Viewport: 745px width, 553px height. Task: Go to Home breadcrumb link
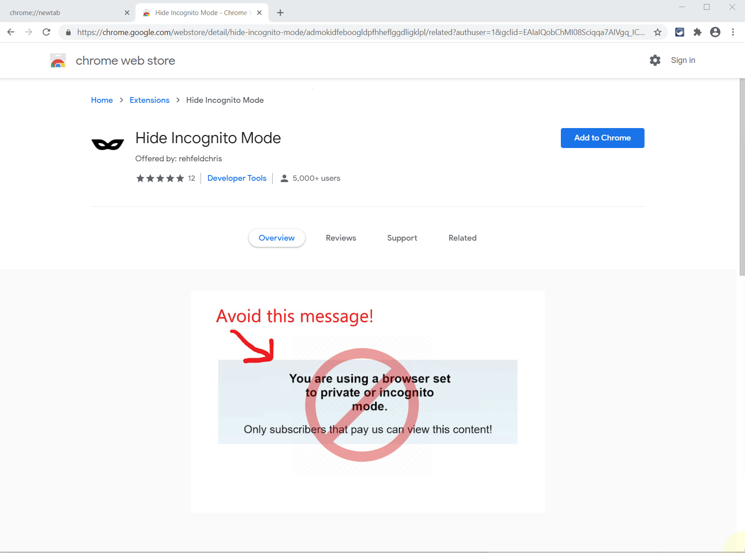[102, 100]
